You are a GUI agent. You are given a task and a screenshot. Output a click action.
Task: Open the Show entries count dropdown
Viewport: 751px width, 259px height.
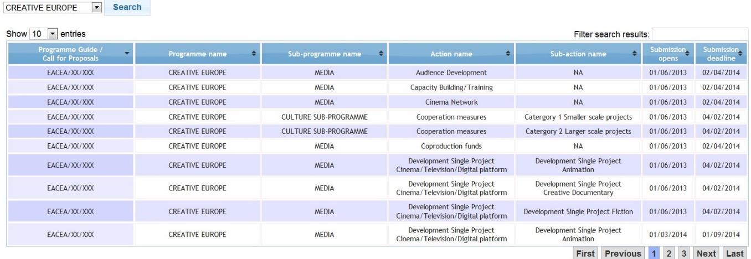coord(44,35)
